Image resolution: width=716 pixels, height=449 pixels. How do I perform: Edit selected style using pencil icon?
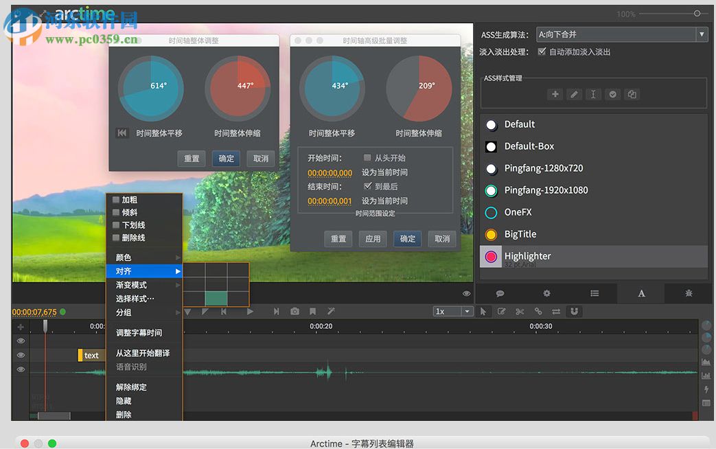[x=574, y=94]
